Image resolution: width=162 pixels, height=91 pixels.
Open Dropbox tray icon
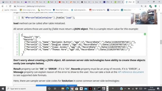pyautogui.click(x=137, y=89)
